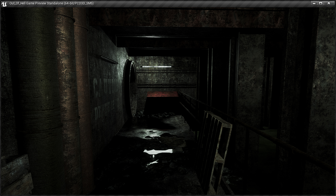
Task: Click the circular pipe opening in wall
Action: [x=130, y=89]
